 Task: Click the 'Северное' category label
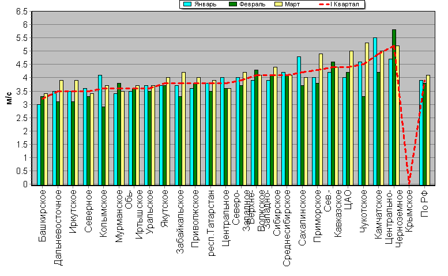pyautogui.click(x=89, y=211)
